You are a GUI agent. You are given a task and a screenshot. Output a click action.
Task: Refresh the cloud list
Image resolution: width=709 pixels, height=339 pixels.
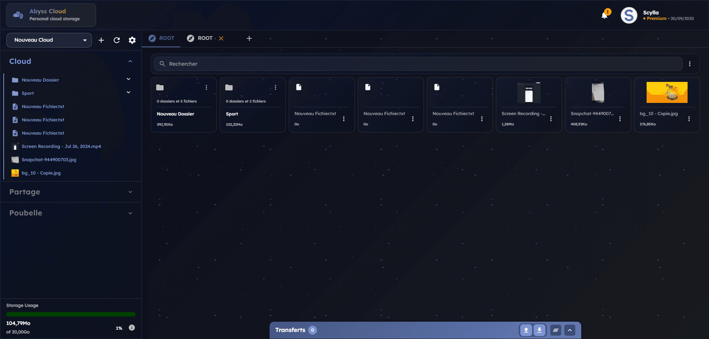pyautogui.click(x=117, y=40)
